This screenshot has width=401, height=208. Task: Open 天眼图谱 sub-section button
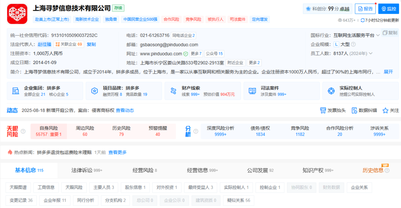tap(18, 187)
